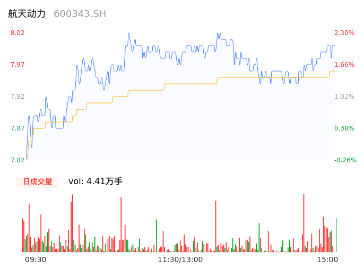Select the 日成交量 volume label

point(37,181)
